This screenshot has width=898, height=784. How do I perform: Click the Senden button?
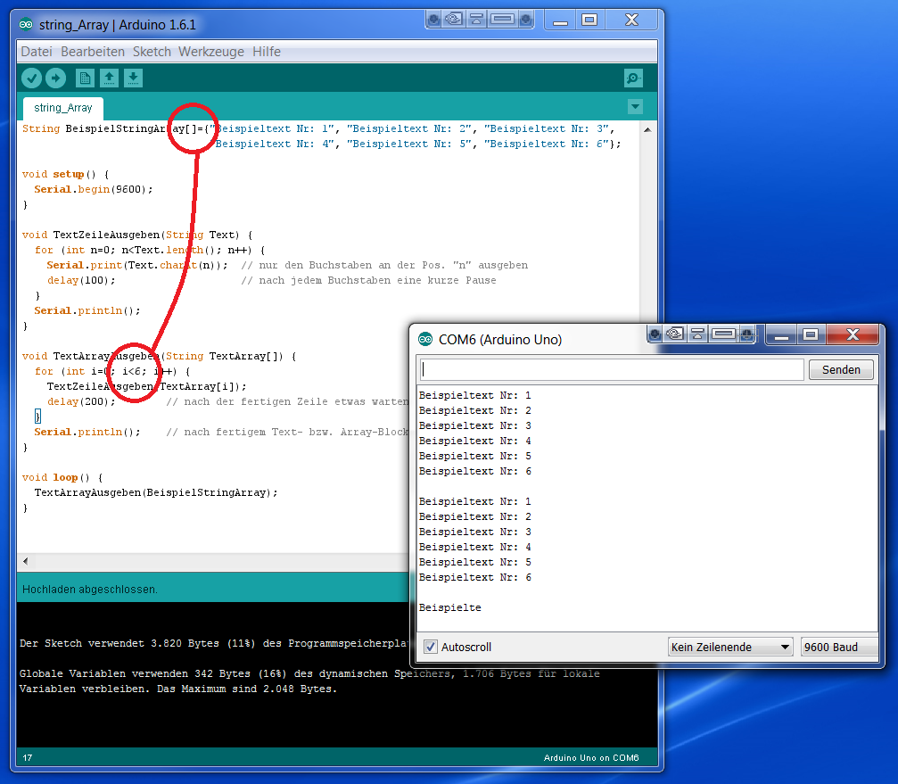pos(841,369)
